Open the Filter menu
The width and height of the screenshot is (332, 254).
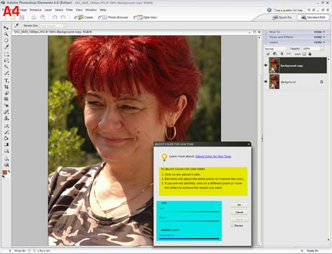[69, 10]
